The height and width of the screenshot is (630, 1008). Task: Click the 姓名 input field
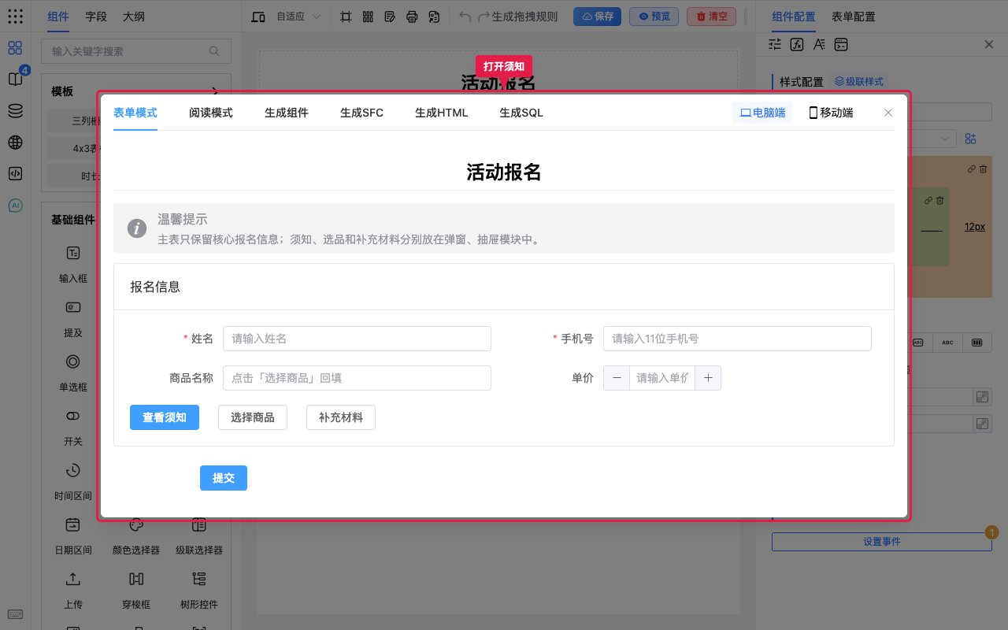tap(357, 339)
